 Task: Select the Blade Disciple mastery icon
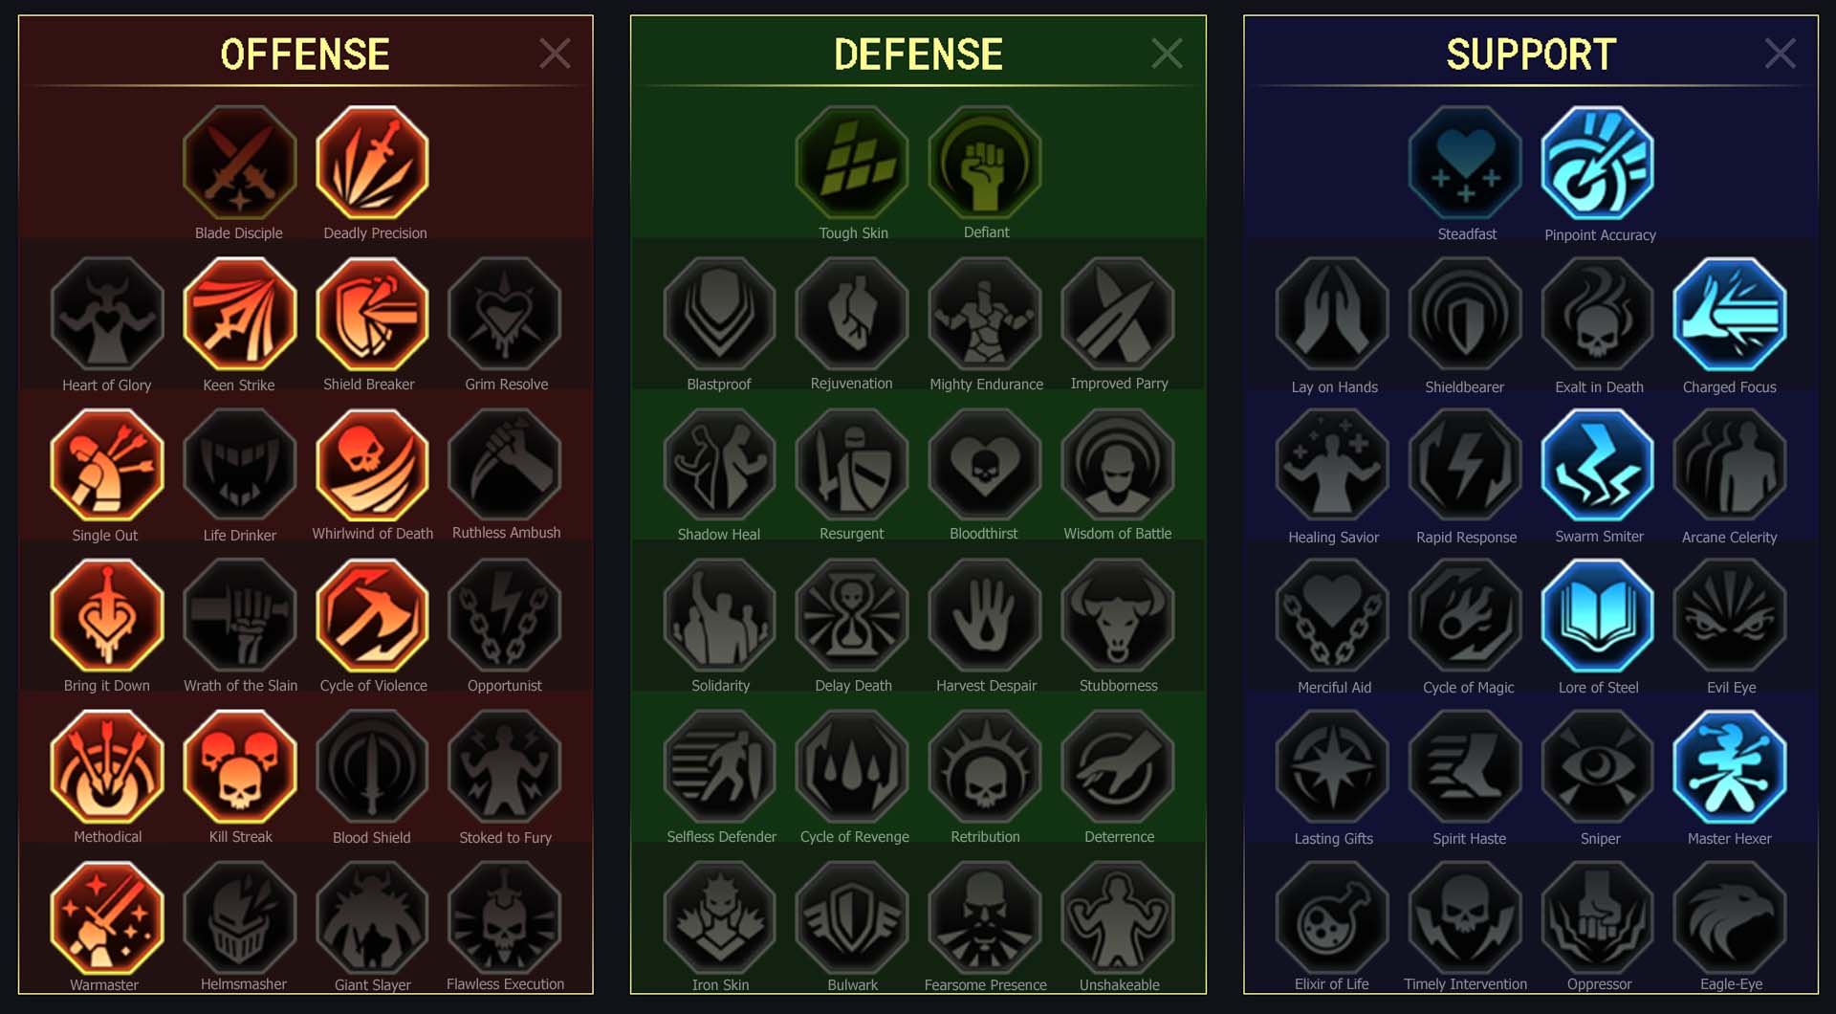(239, 164)
